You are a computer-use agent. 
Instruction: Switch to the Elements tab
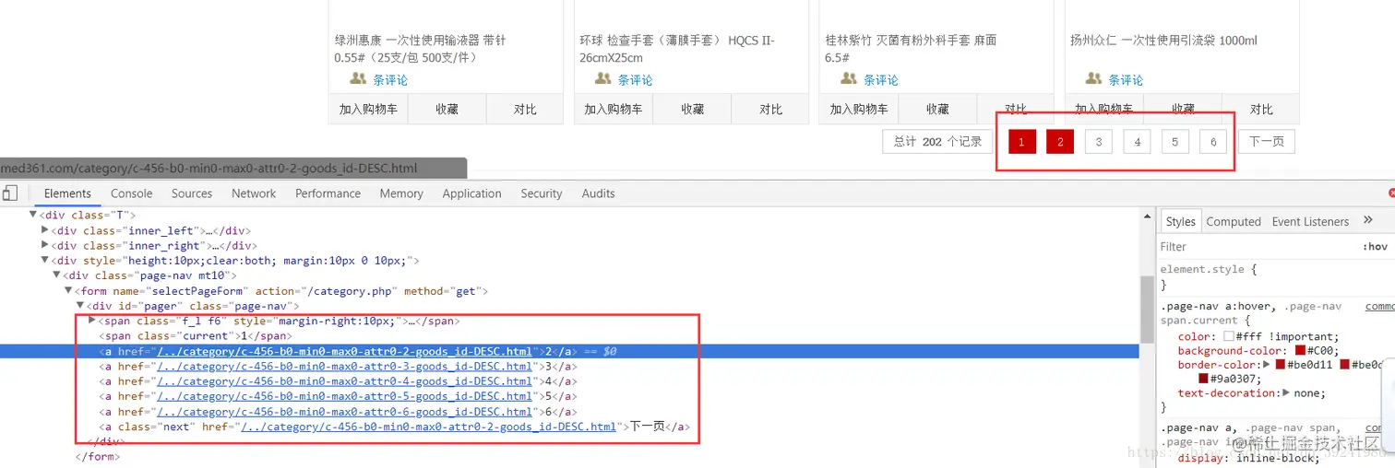(67, 193)
